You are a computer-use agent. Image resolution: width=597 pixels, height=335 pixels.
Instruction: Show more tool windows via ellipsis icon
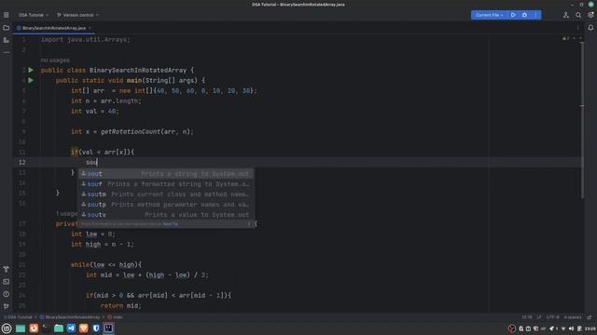point(7,52)
